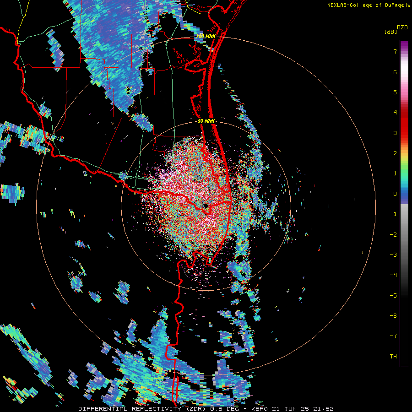Click the -6 value on color scale
The width and height of the screenshot is (412, 412).
(x=393, y=316)
